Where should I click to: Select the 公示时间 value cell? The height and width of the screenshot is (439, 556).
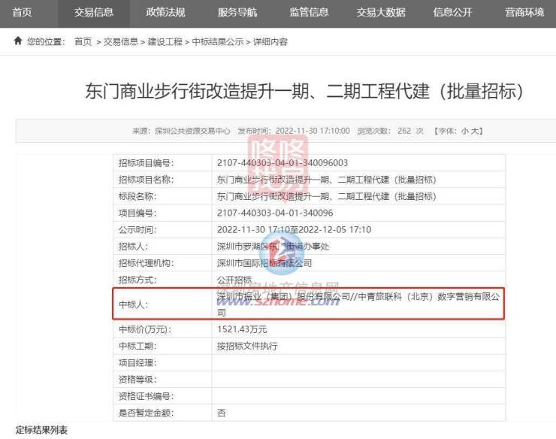click(x=358, y=229)
